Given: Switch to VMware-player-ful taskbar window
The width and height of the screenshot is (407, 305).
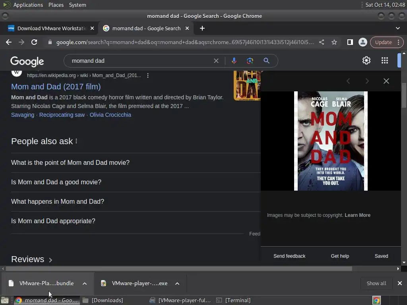Looking at the screenshot, I should pos(181,300).
